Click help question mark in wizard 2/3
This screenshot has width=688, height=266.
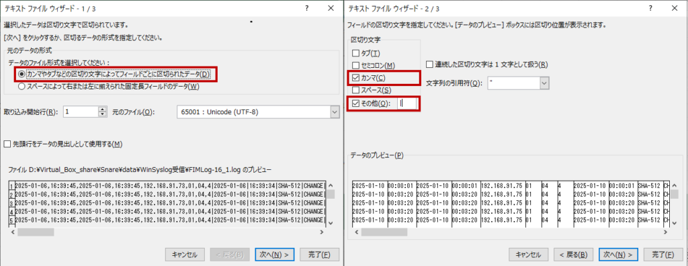click(650, 8)
